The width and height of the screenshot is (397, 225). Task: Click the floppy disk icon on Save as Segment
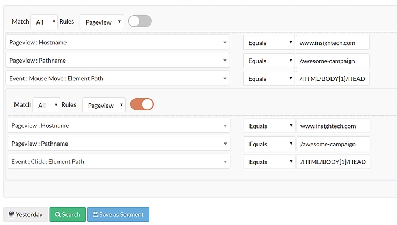pyautogui.click(x=95, y=215)
